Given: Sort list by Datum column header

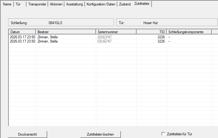Looking at the screenshot, I should pyautogui.click(x=22, y=32).
